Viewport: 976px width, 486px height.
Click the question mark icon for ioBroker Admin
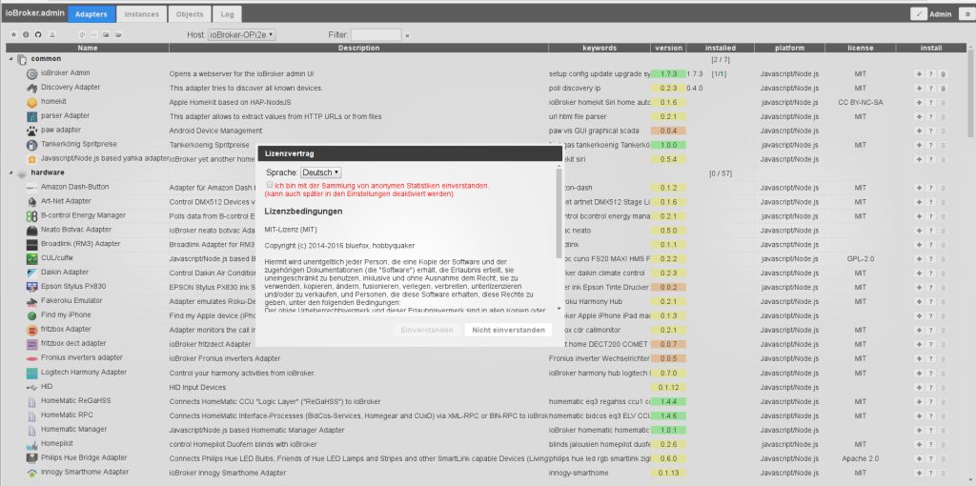pyautogui.click(x=931, y=73)
